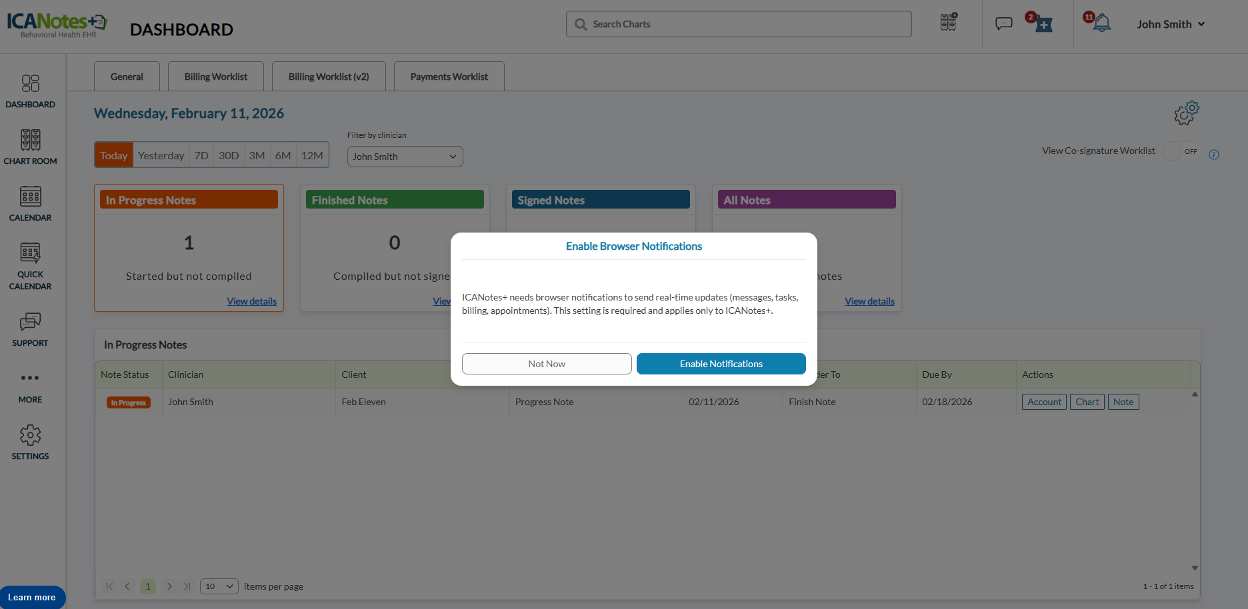Open the items per page dropdown
This screenshot has height=609, width=1248.
[219, 586]
